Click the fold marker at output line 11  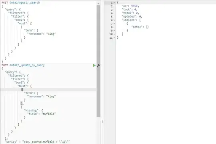(114, 37)
